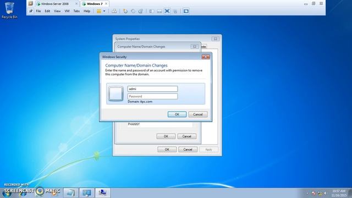This screenshot has width=352, height=198.
Task: Click the yellow power state toolbar icon
Action: (x=99, y=11)
